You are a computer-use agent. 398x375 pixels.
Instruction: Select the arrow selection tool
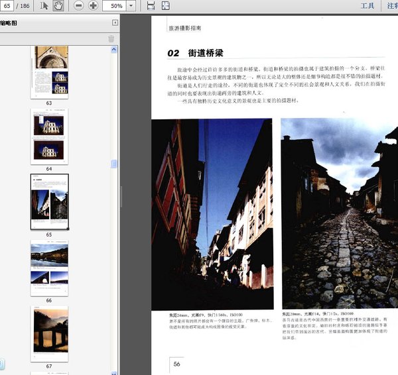(x=44, y=6)
